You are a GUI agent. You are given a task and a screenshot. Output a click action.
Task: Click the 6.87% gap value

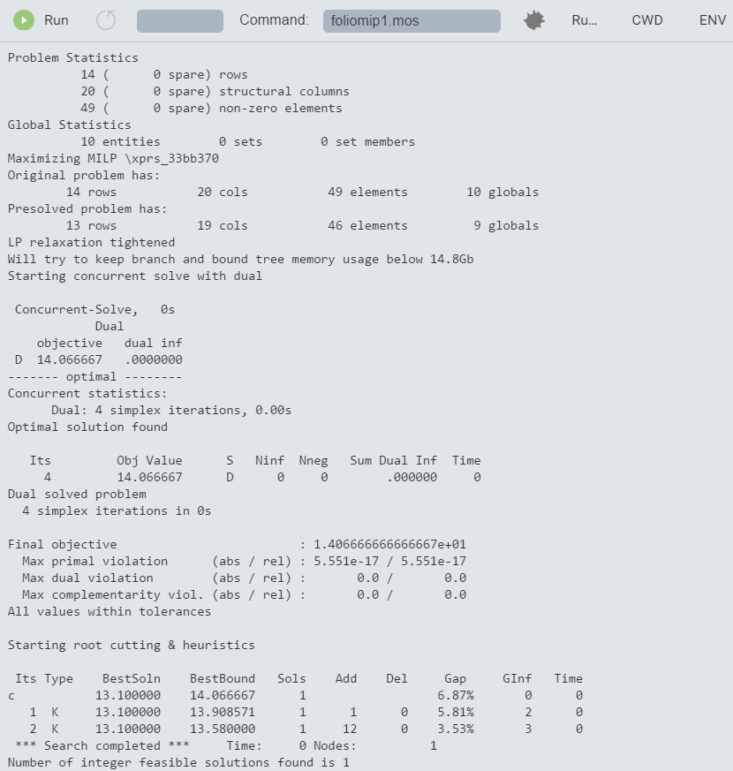[456, 695]
